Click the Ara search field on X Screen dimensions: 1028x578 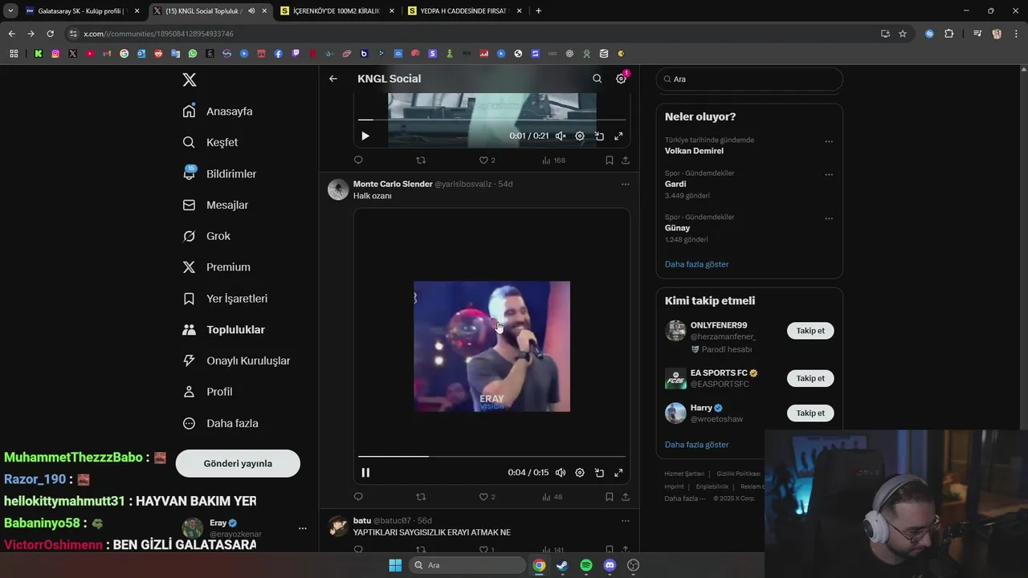pyautogui.click(x=749, y=79)
